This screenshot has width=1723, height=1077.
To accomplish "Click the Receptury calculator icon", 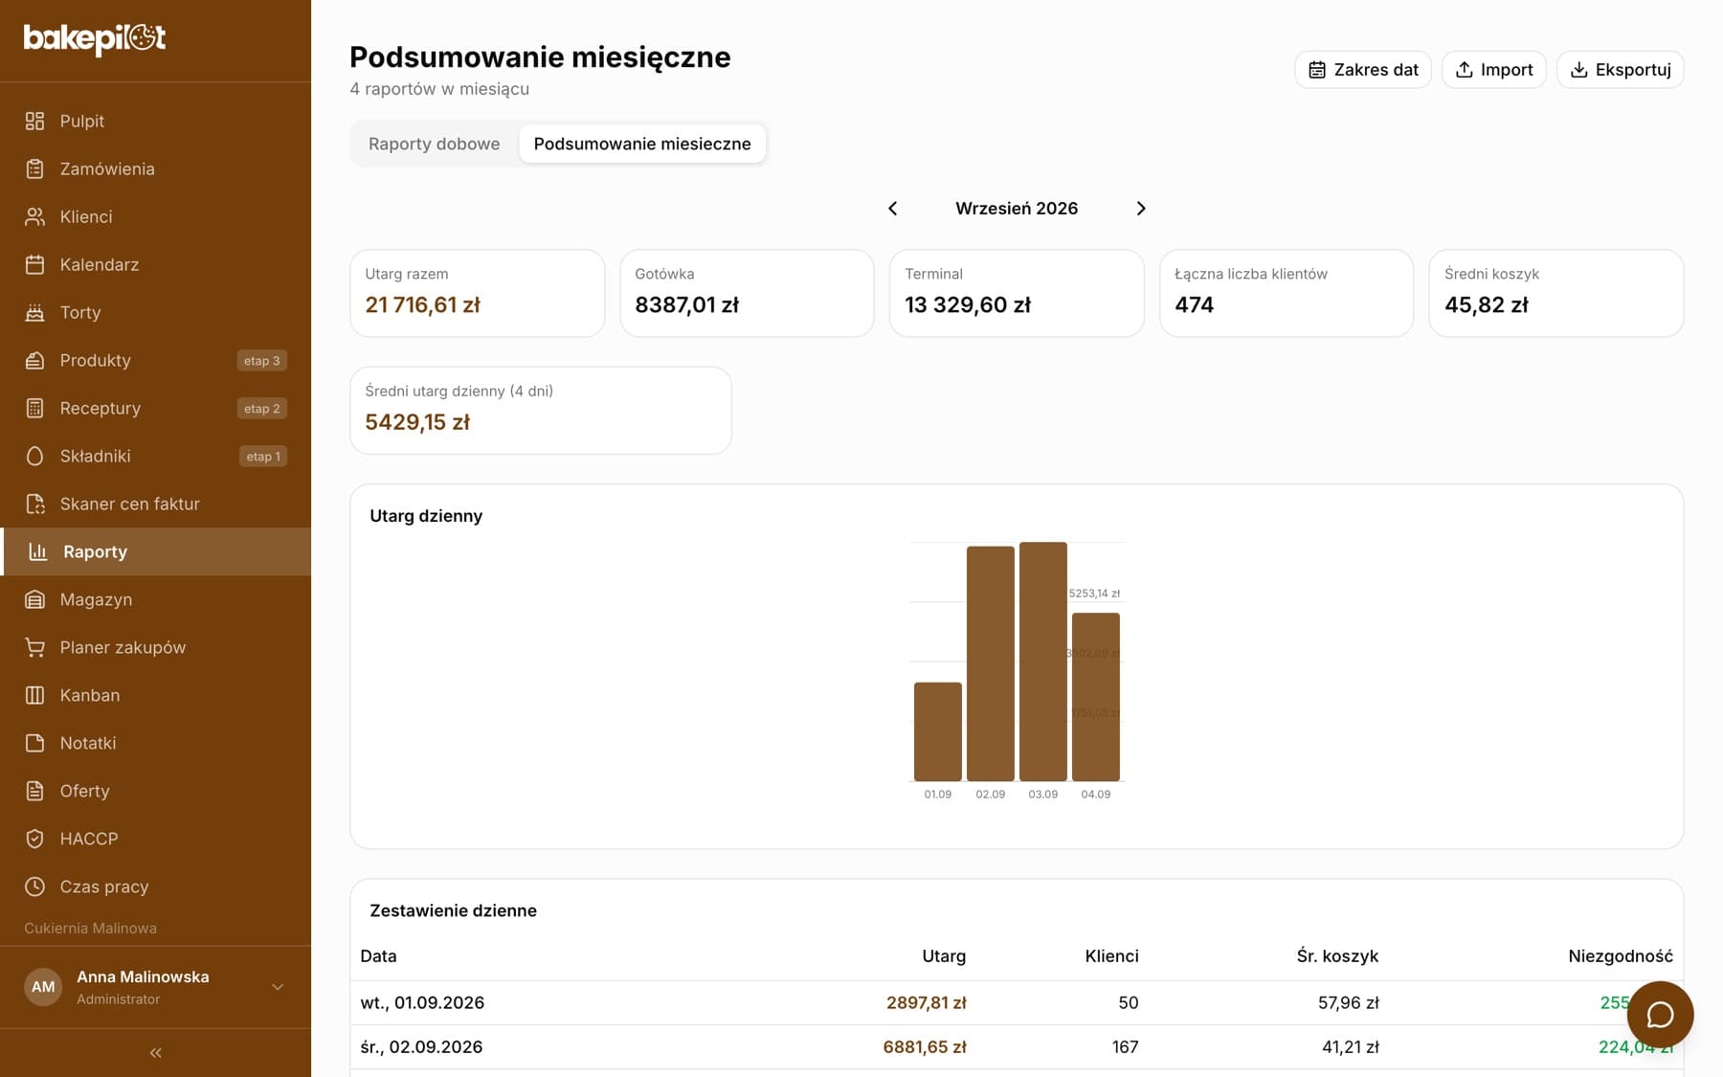I will (x=35, y=408).
